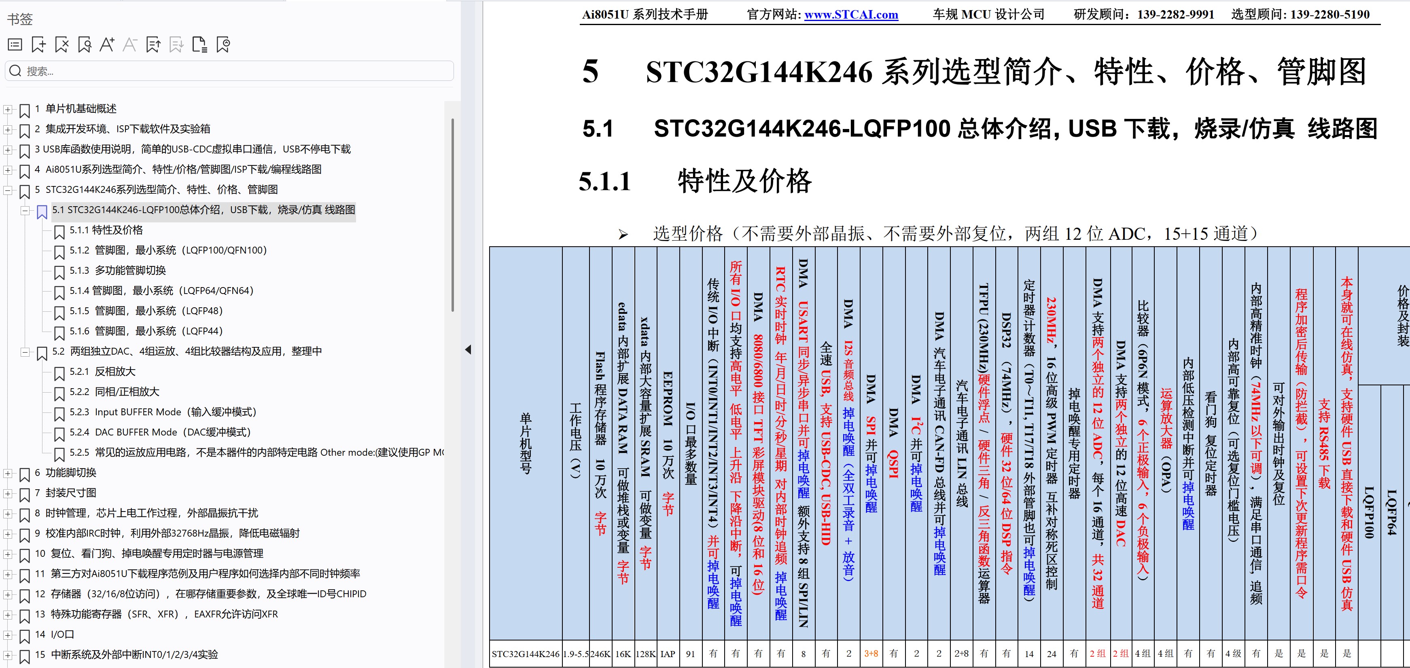Image resolution: width=1410 pixels, height=668 pixels.
Task: Increase bookmark font size with A+ icon
Action: (107, 44)
